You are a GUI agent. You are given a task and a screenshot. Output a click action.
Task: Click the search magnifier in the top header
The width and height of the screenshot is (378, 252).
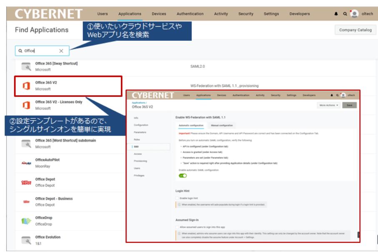click(x=345, y=14)
